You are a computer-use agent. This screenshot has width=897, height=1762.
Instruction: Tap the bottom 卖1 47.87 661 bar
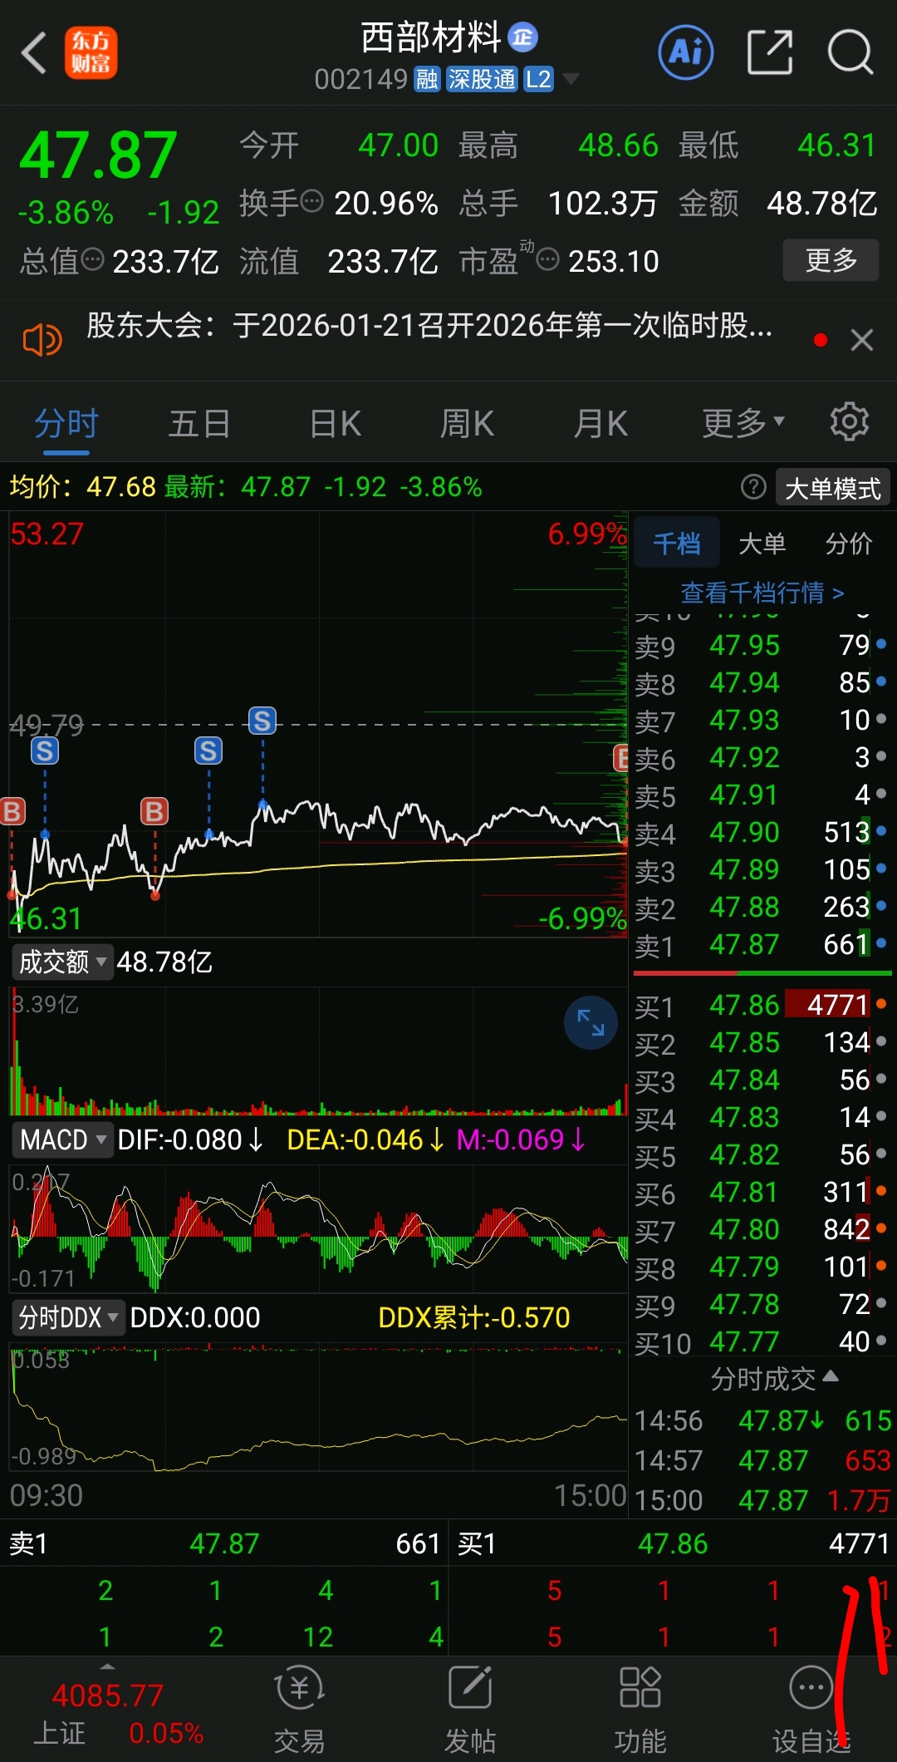click(224, 1543)
